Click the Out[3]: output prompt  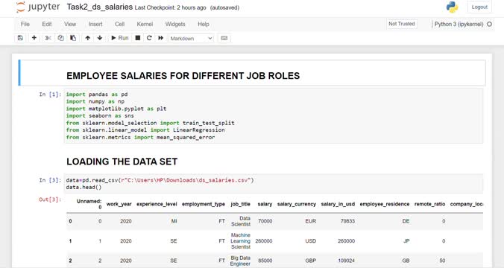click(50, 200)
